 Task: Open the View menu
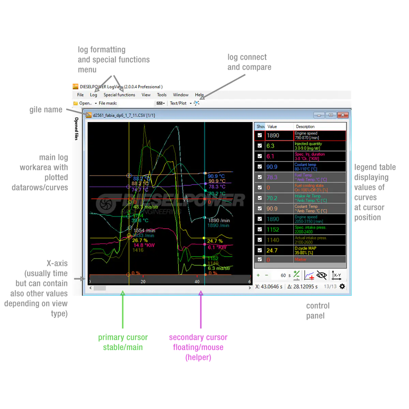coord(146,95)
